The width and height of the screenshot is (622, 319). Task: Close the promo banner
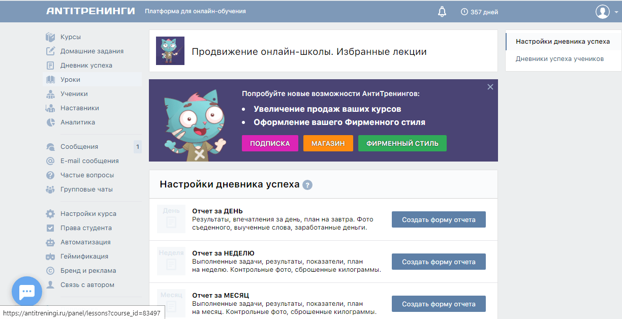(x=490, y=87)
